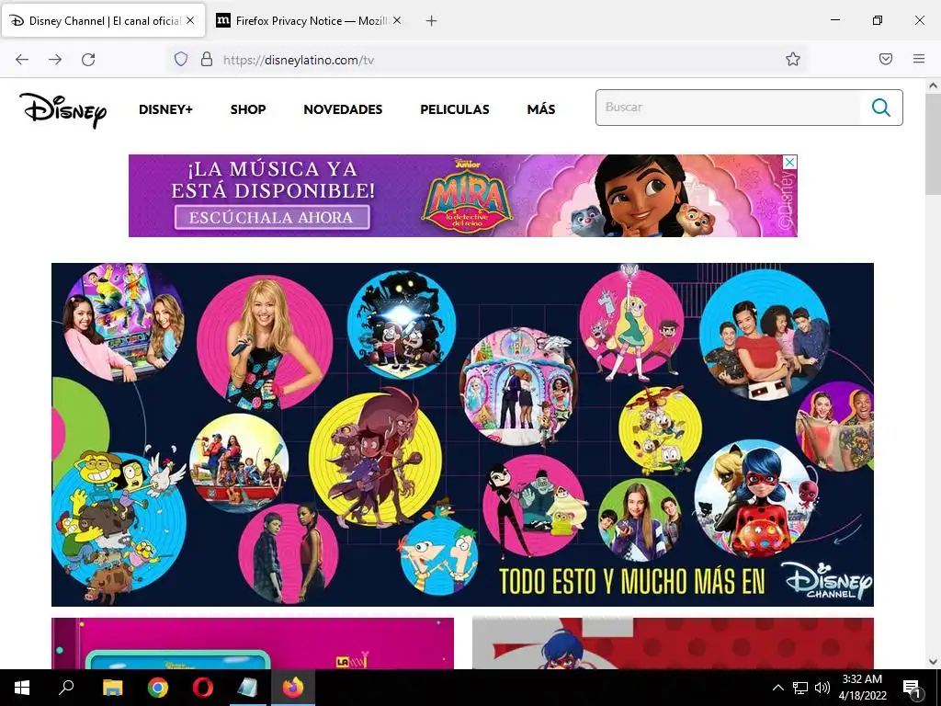
Task: Open the Gravity Falls circle image
Action: [401, 325]
